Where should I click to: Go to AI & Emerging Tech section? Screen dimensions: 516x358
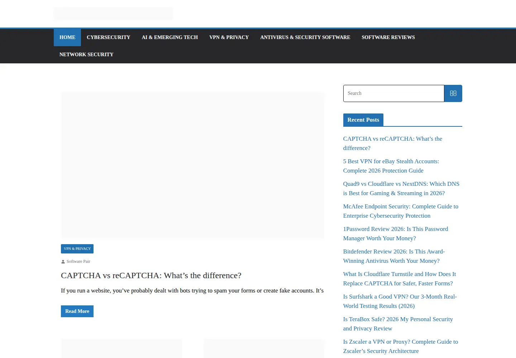coord(170,37)
